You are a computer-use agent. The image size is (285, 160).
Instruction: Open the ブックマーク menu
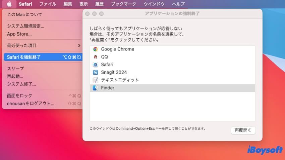click(x=124, y=4)
